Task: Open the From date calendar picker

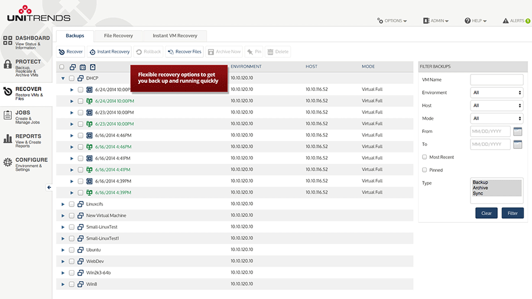Action: 518,131
